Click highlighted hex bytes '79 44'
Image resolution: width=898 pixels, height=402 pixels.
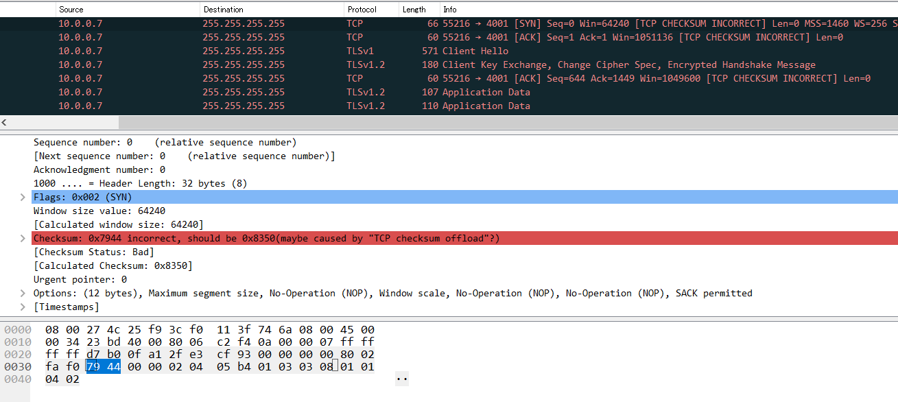(x=103, y=367)
